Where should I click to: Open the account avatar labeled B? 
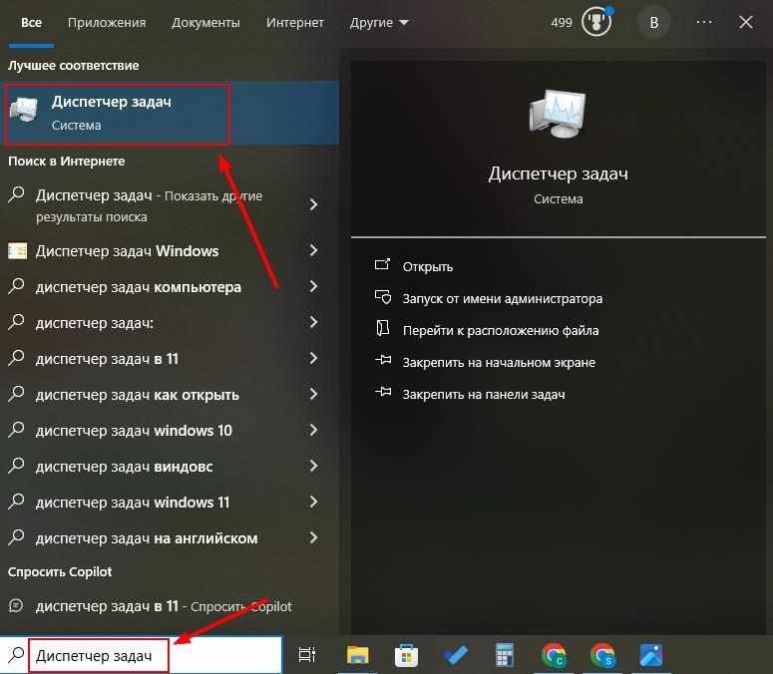(x=654, y=22)
